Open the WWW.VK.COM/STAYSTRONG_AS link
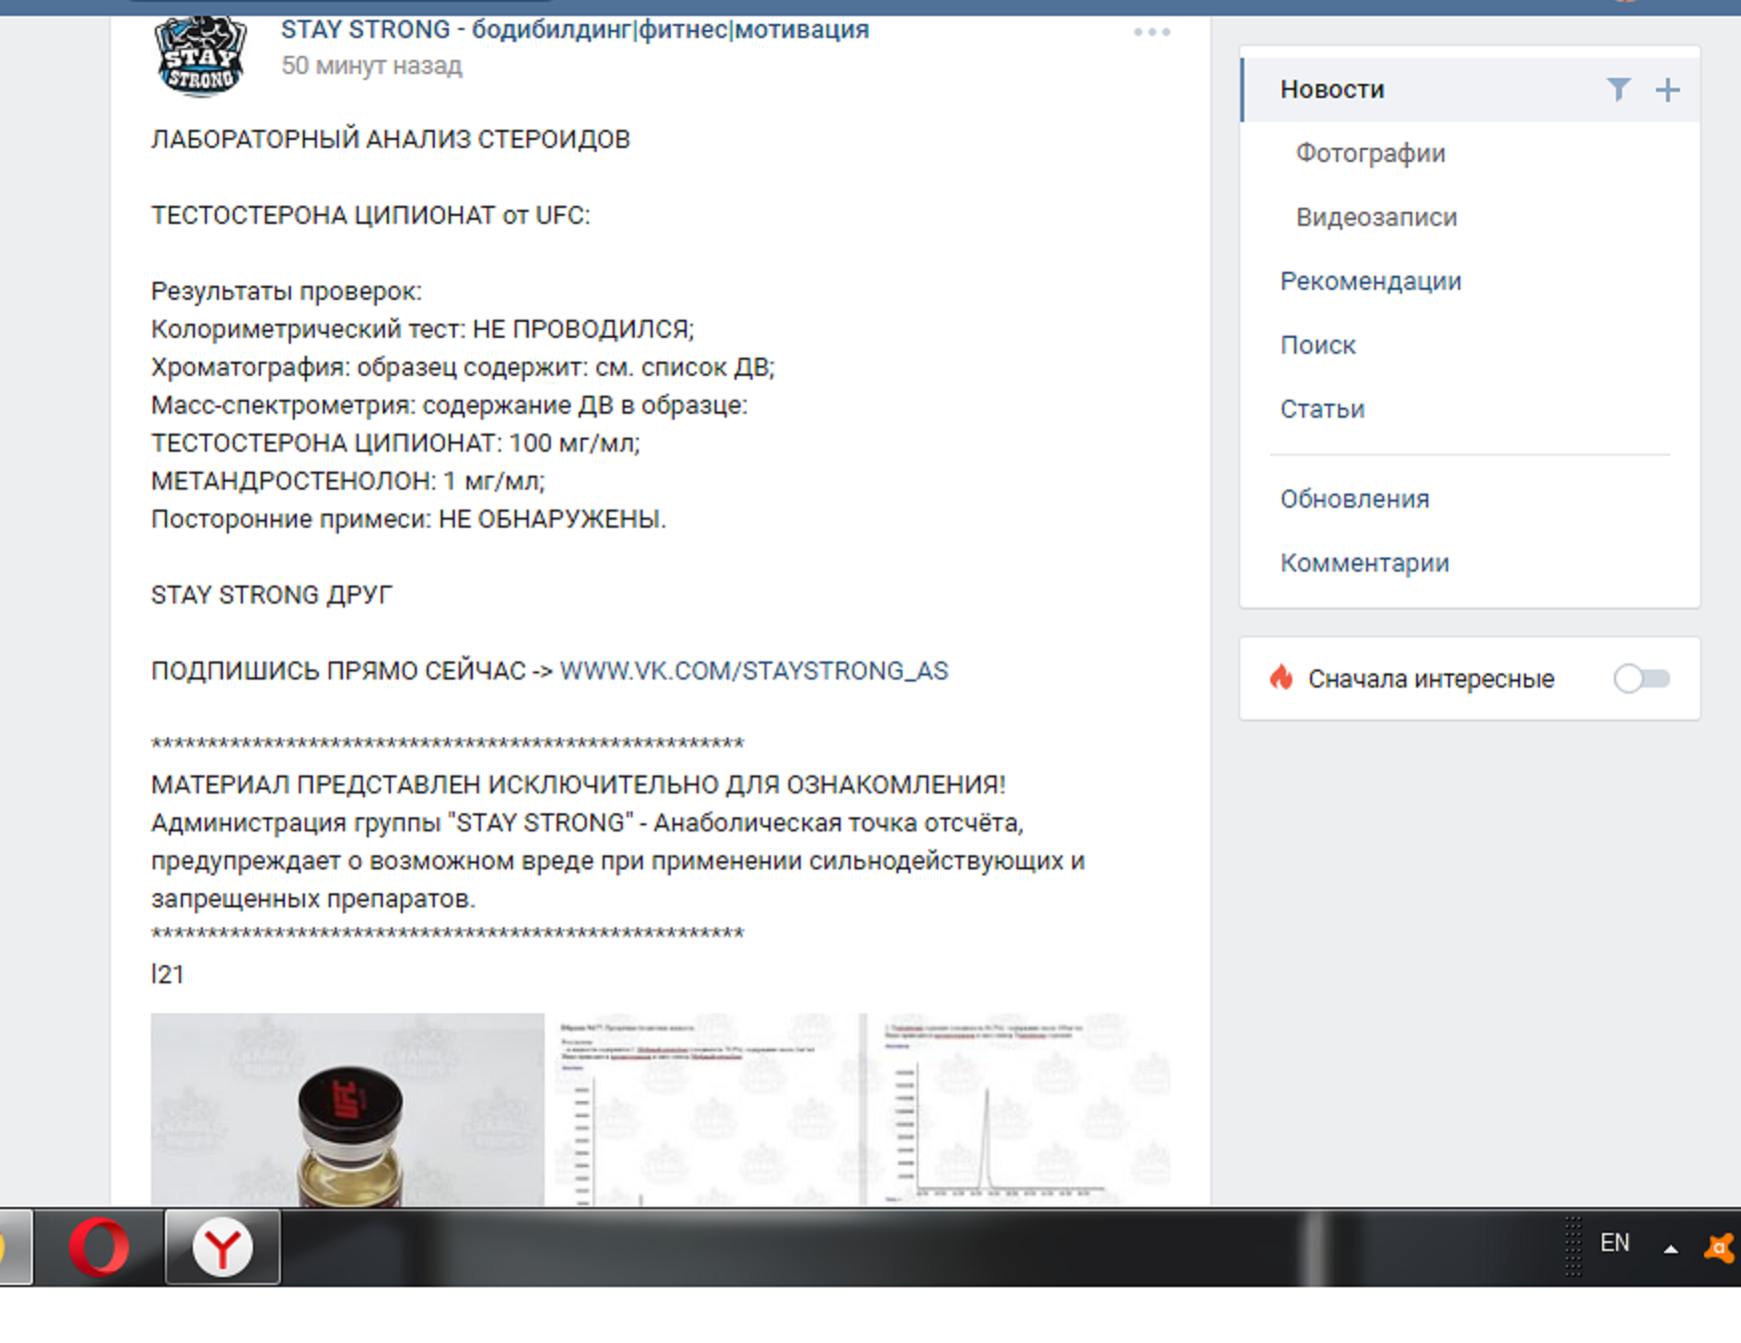1741x1343 pixels. point(754,671)
